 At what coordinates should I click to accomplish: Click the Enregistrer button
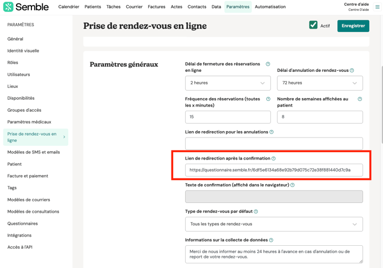(353, 26)
